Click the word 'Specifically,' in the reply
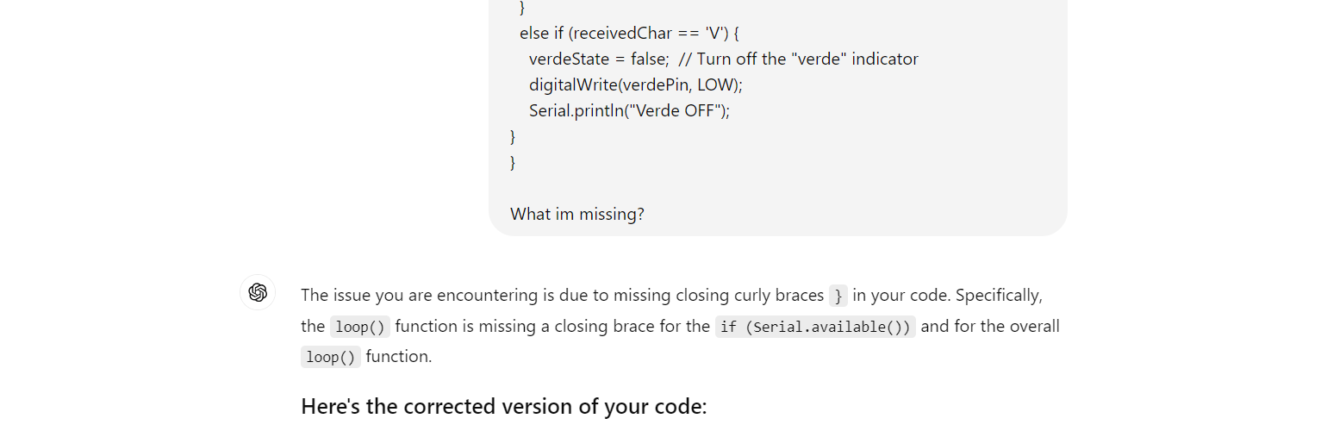 click(x=999, y=296)
